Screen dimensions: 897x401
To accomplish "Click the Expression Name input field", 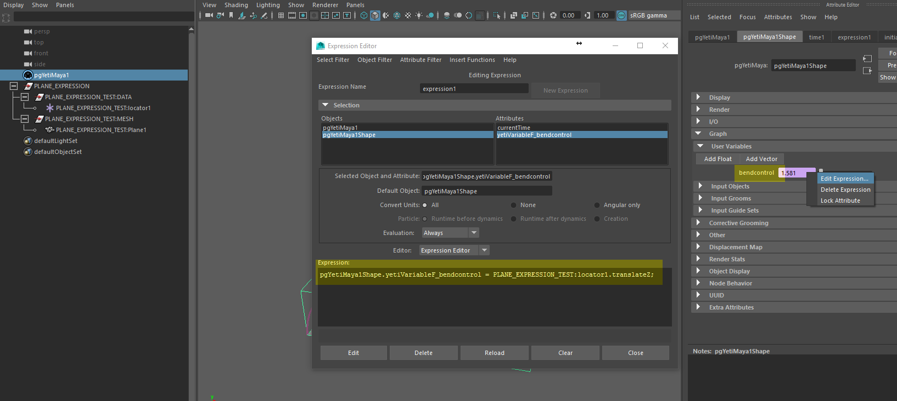I will 474,89.
